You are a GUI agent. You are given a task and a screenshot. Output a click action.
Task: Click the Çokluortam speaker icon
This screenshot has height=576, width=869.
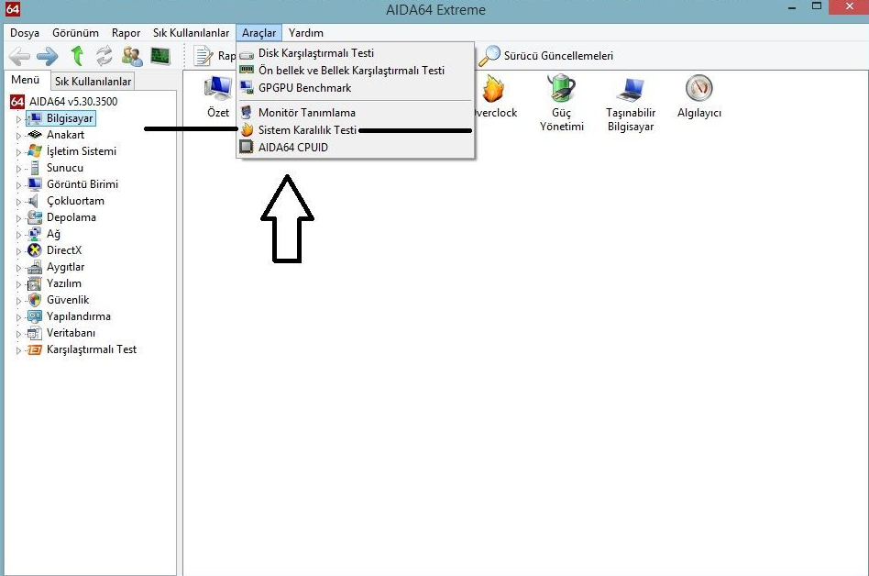pyautogui.click(x=34, y=201)
